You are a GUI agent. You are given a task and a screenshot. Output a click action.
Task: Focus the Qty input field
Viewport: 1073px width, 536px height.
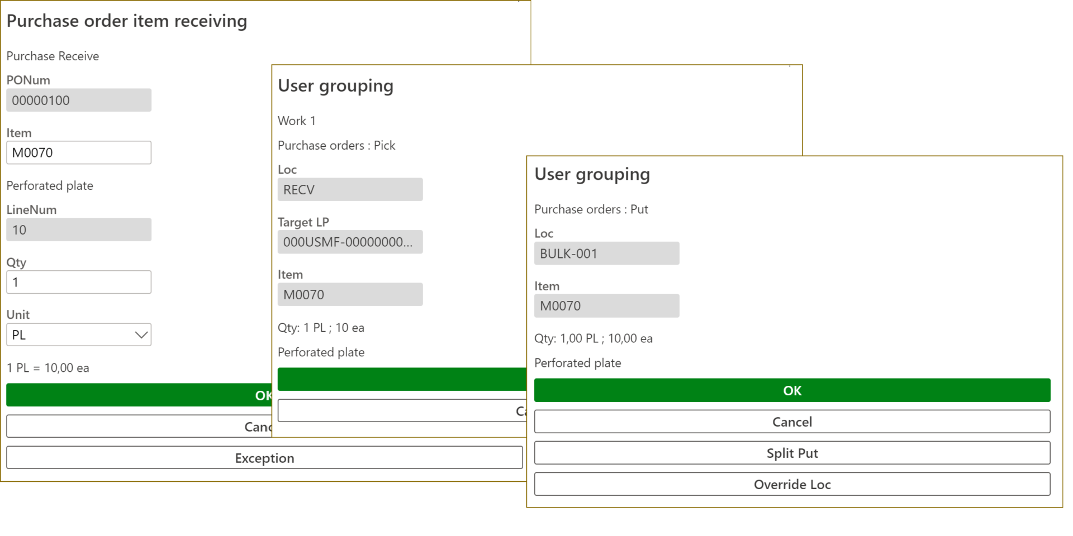[x=79, y=283]
